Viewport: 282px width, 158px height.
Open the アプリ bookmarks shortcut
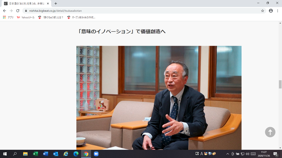tap(8, 18)
